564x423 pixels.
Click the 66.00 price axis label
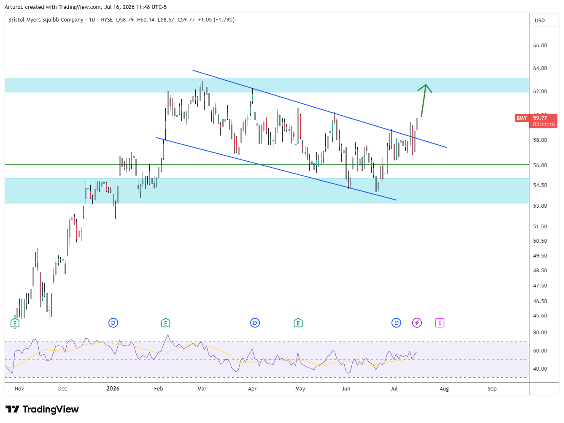540,45
